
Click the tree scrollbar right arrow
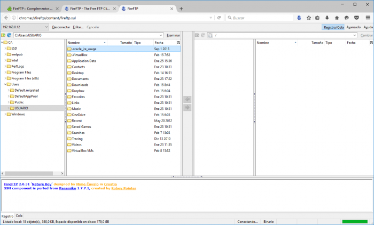[62, 173]
